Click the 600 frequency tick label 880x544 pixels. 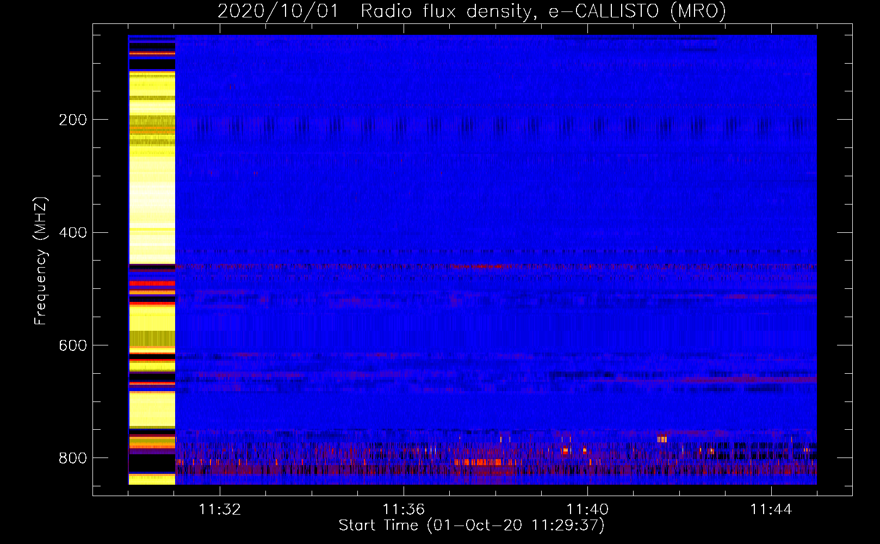[73, 346]
